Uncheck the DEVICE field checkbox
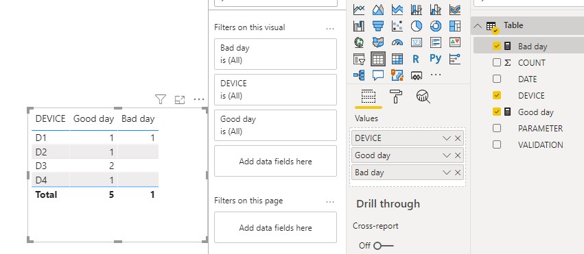 [x=496, y=95]
